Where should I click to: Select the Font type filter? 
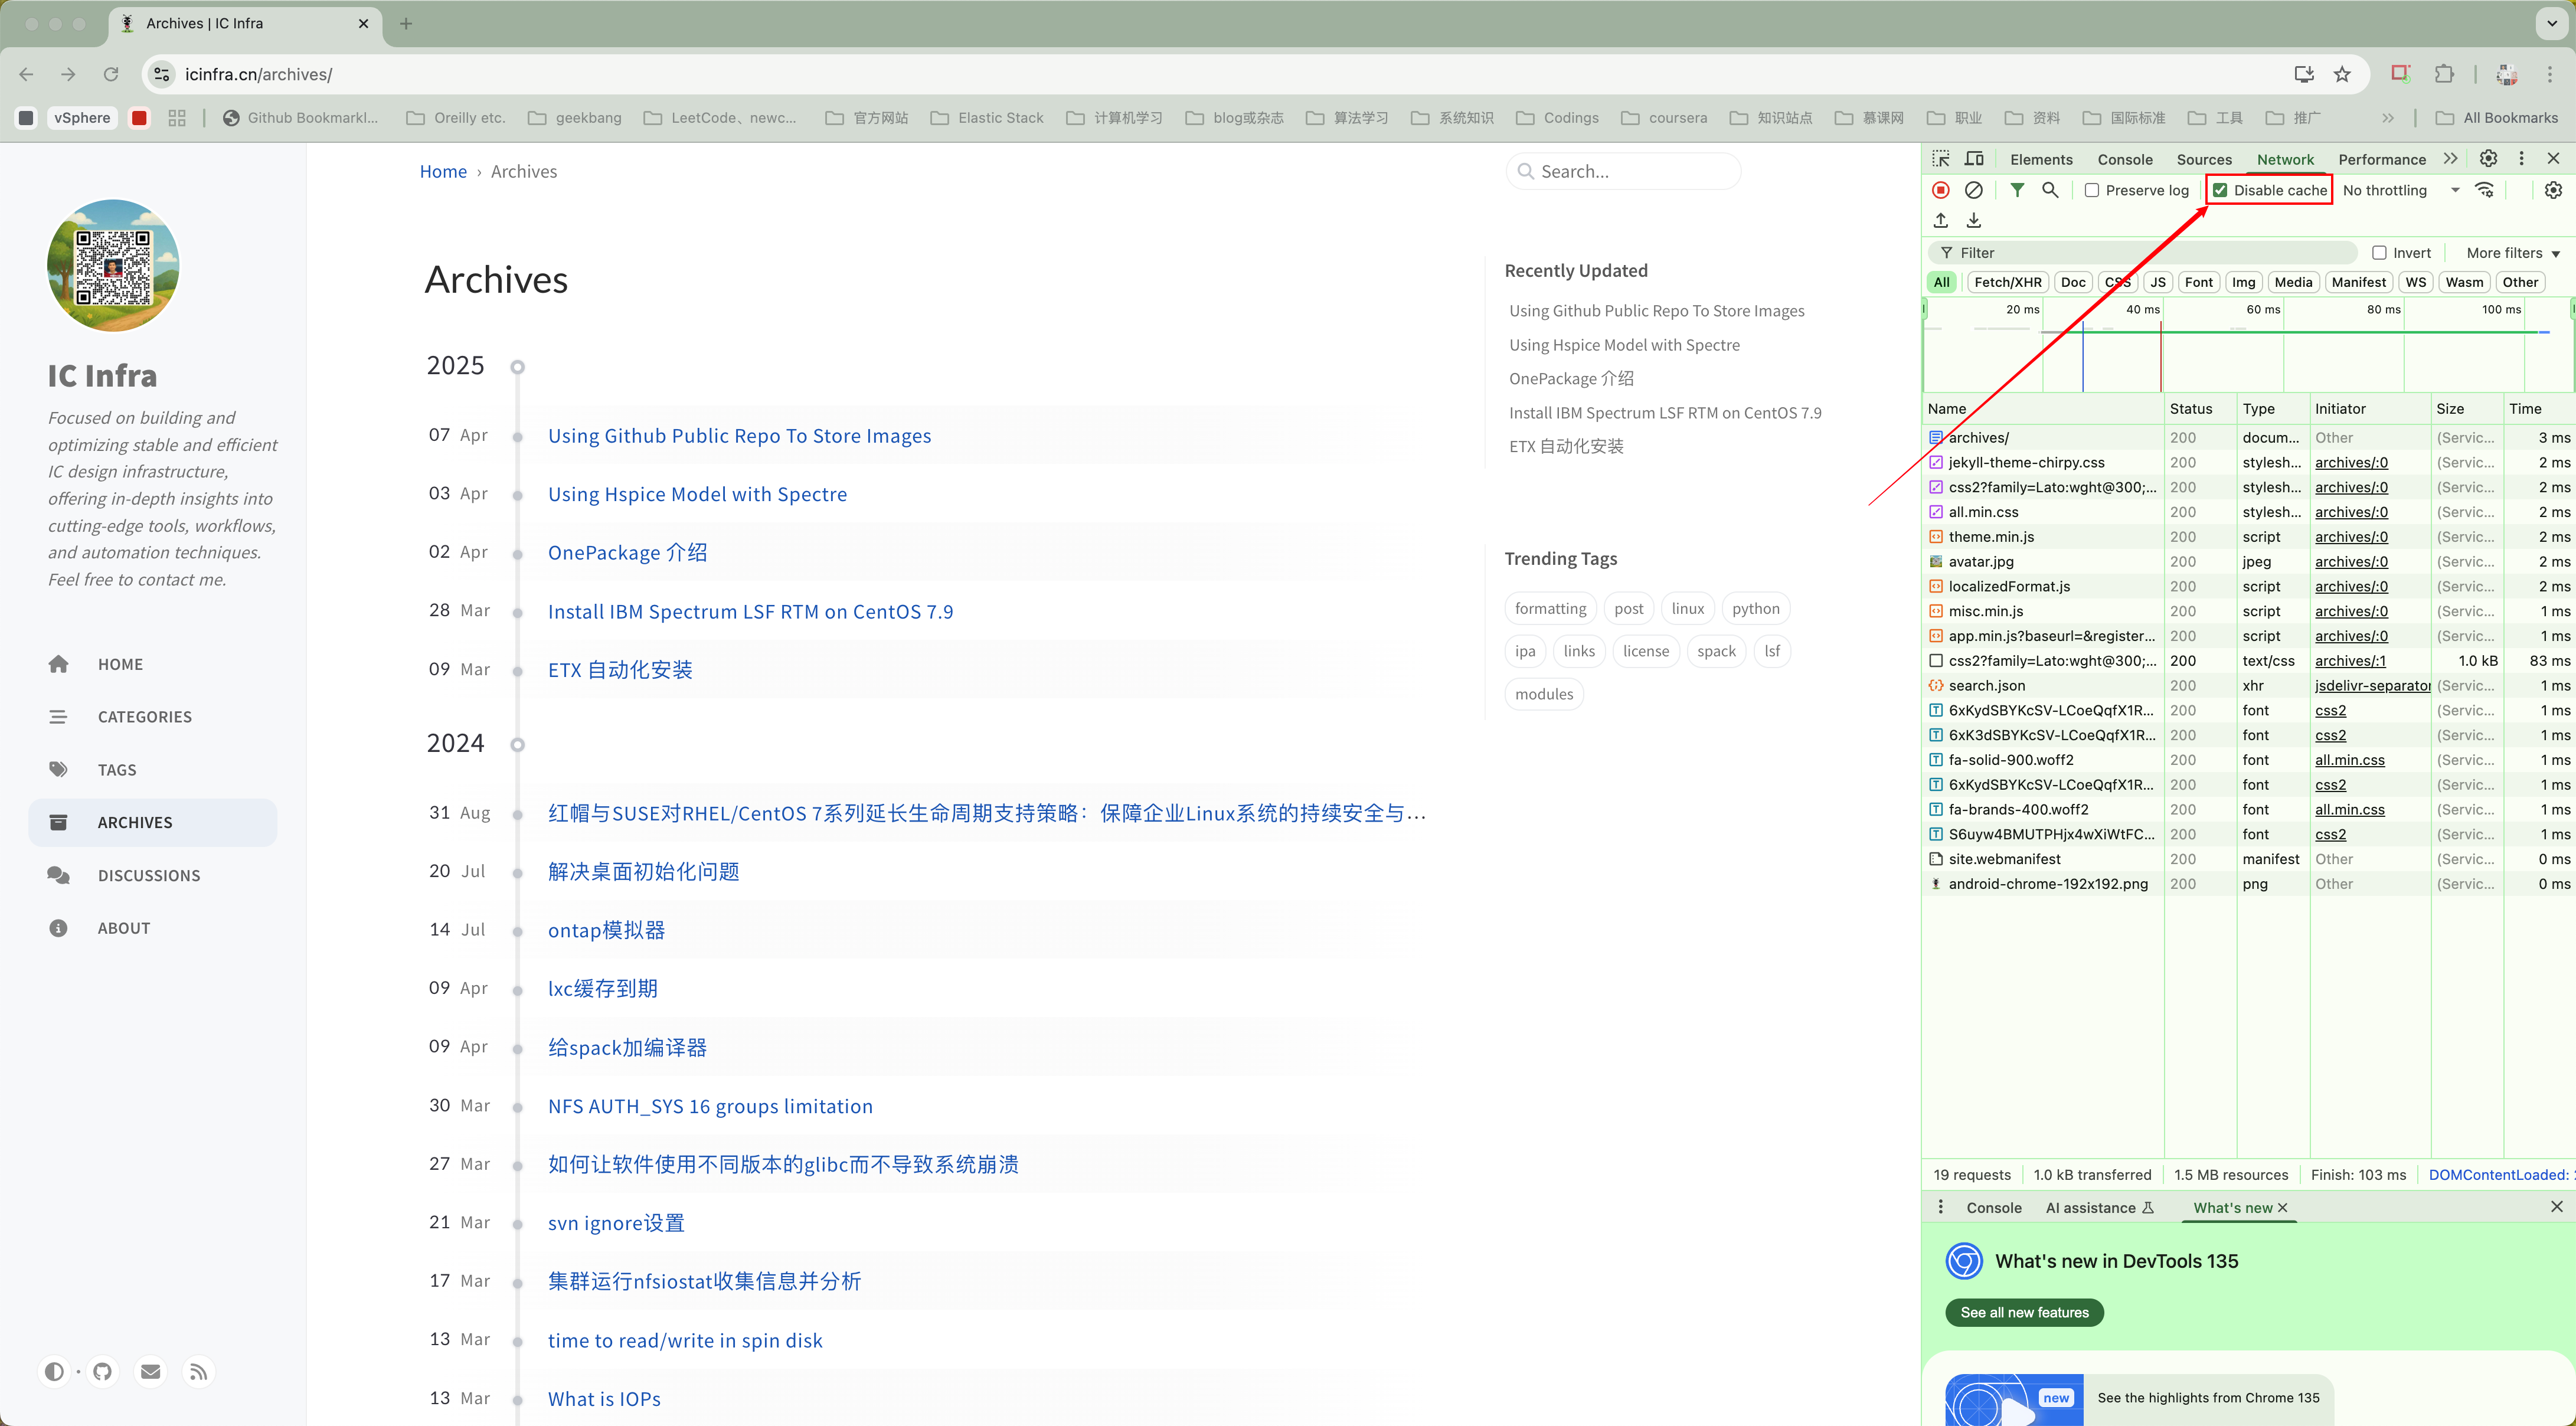[x=2199, y=282]
